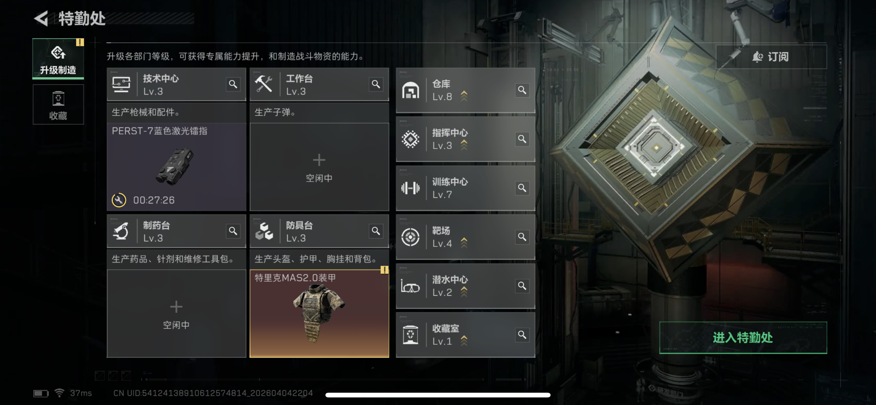Click the 订阅 subscribe button
876x405 pixels.
771,57
